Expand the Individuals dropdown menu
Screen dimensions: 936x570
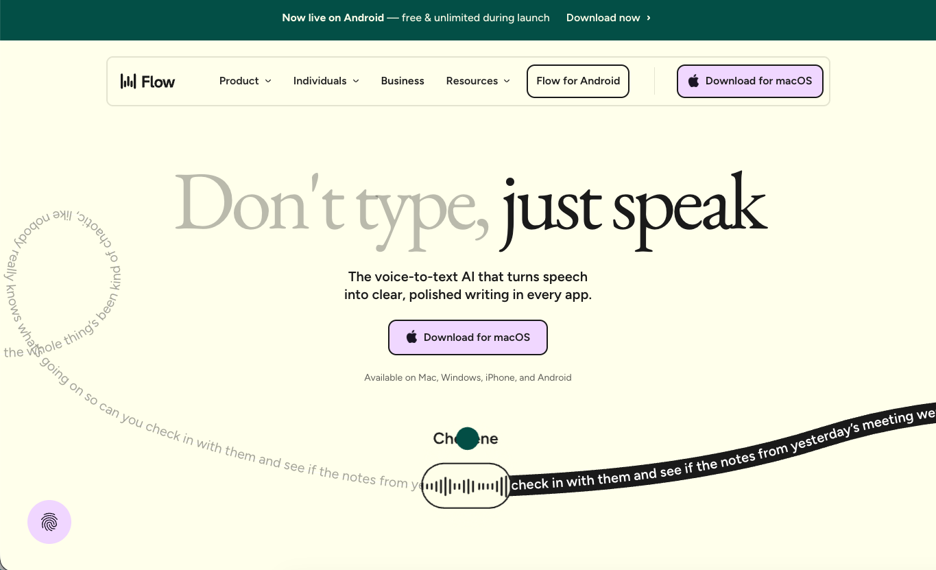point(326,81)
